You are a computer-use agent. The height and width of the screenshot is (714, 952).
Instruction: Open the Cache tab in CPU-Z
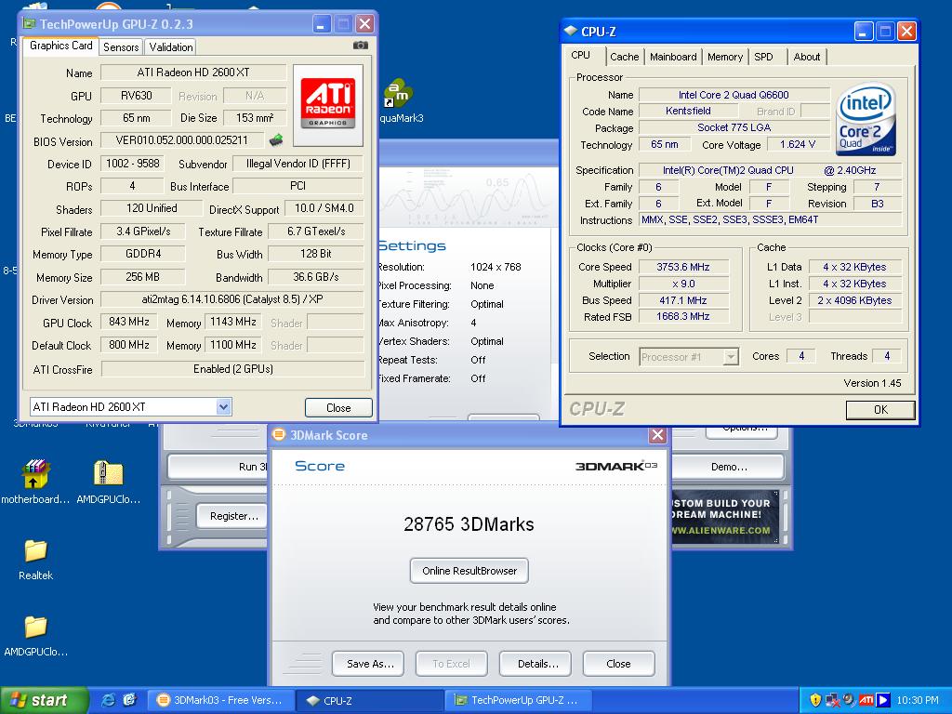(x=624, y=57)
